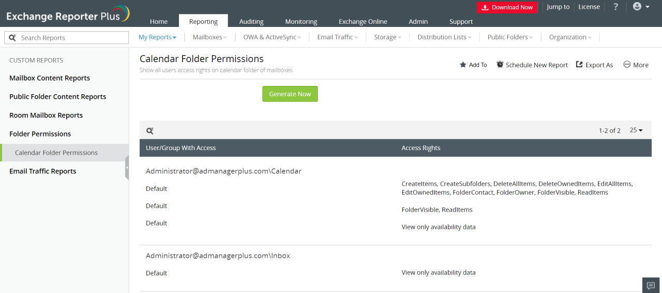
Task: Open the More options menu
Action: (636, 65)
